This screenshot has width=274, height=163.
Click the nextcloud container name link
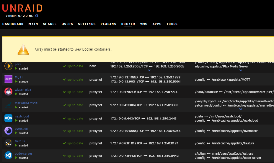click(22, 116)
